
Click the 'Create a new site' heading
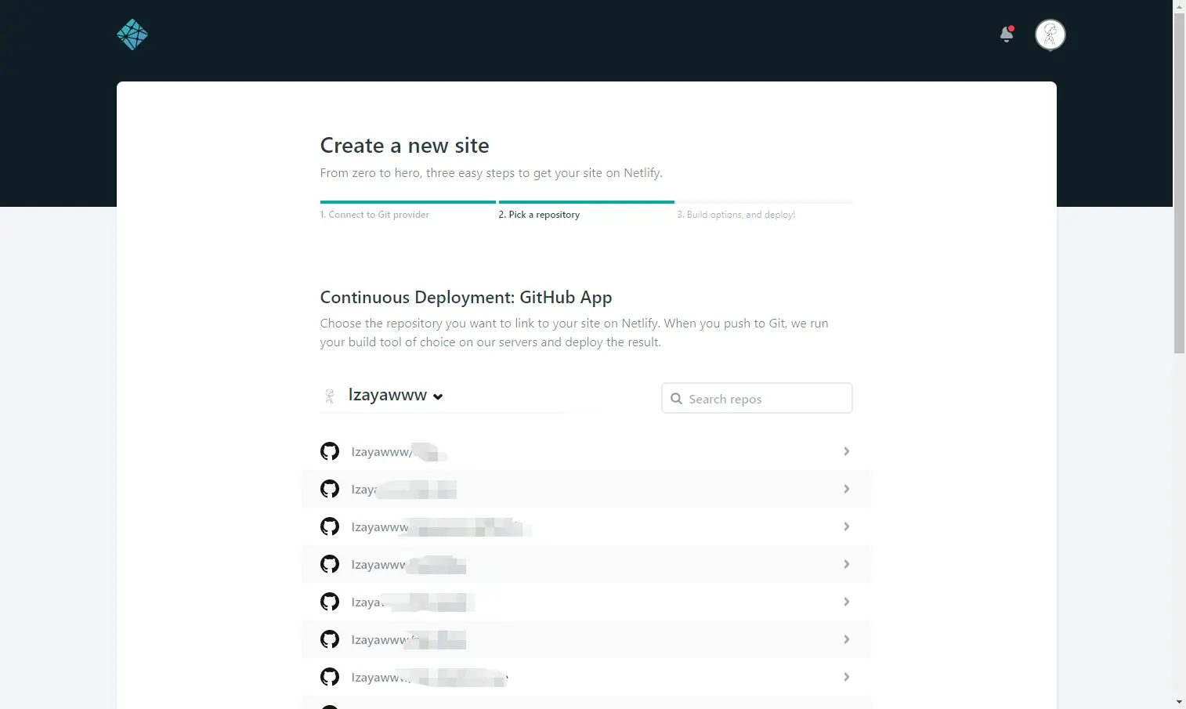click(404, 146)
